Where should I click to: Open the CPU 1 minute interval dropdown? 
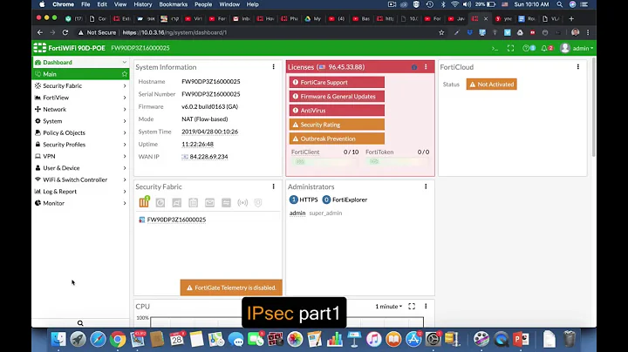(388, 307)
